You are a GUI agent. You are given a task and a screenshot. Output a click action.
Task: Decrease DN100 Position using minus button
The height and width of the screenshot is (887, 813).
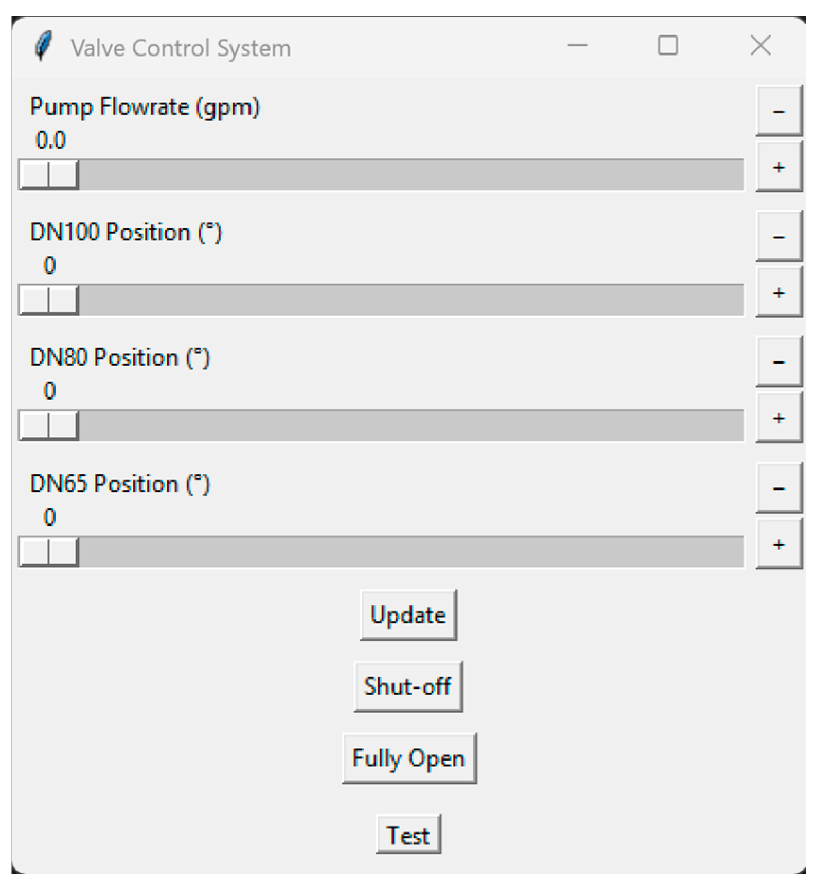pyautogui.click(x=778, y=236)
